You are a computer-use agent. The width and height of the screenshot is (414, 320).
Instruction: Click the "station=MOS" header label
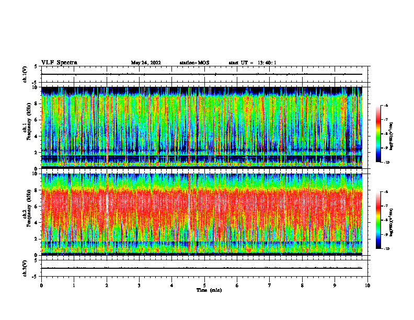point(194,63)
